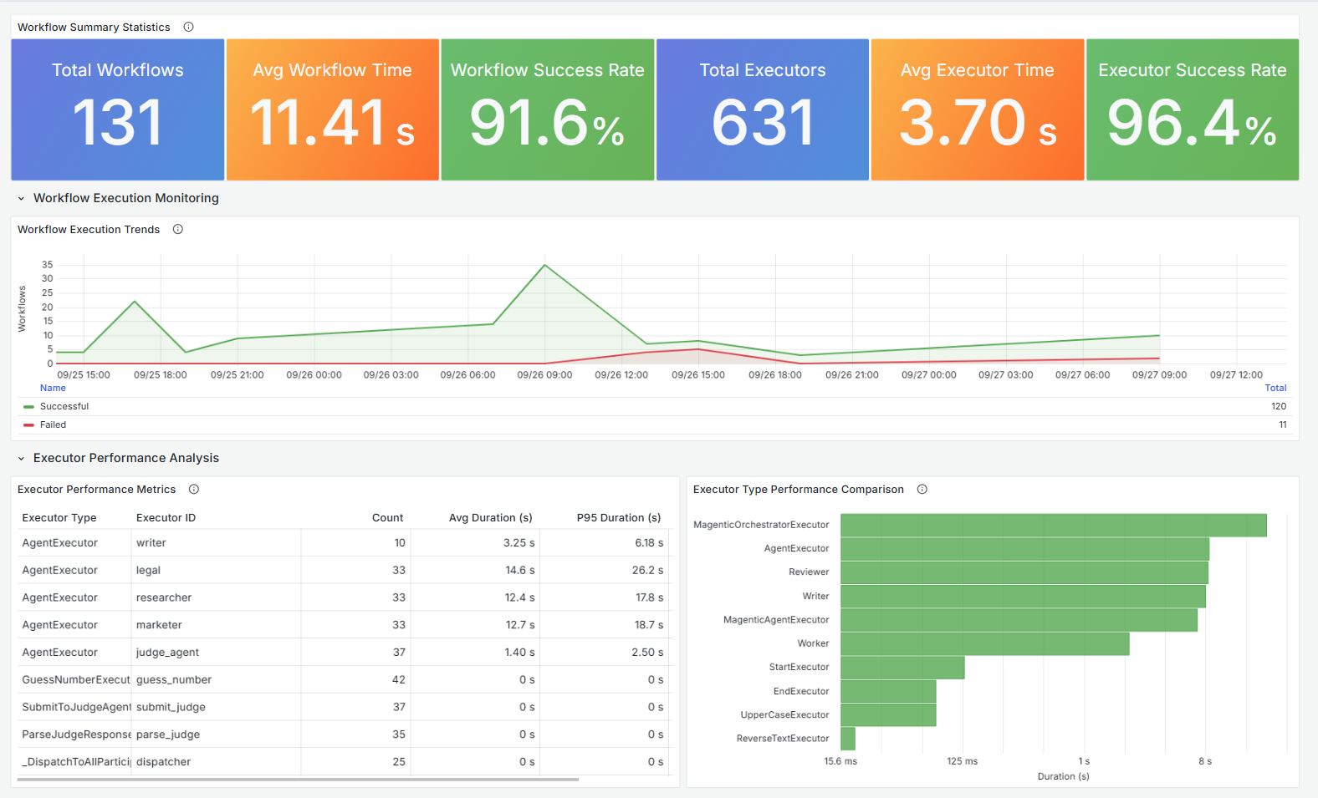The width and height of the screenshot is (1318, 798).
Task: Sort legend by Name column header
Action: (53, 388)
